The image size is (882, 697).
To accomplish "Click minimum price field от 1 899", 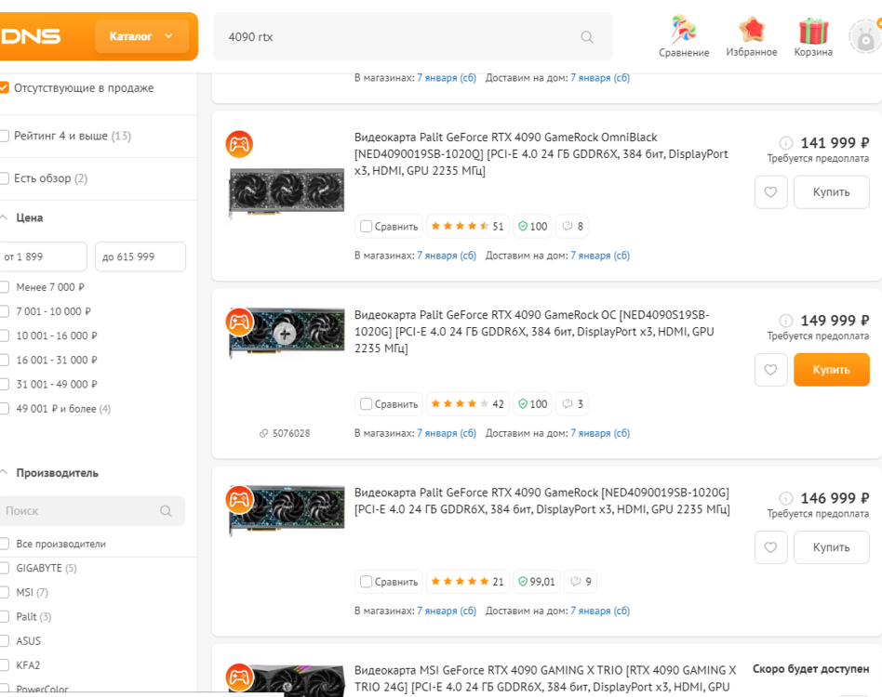I will [x=43, y=256].
